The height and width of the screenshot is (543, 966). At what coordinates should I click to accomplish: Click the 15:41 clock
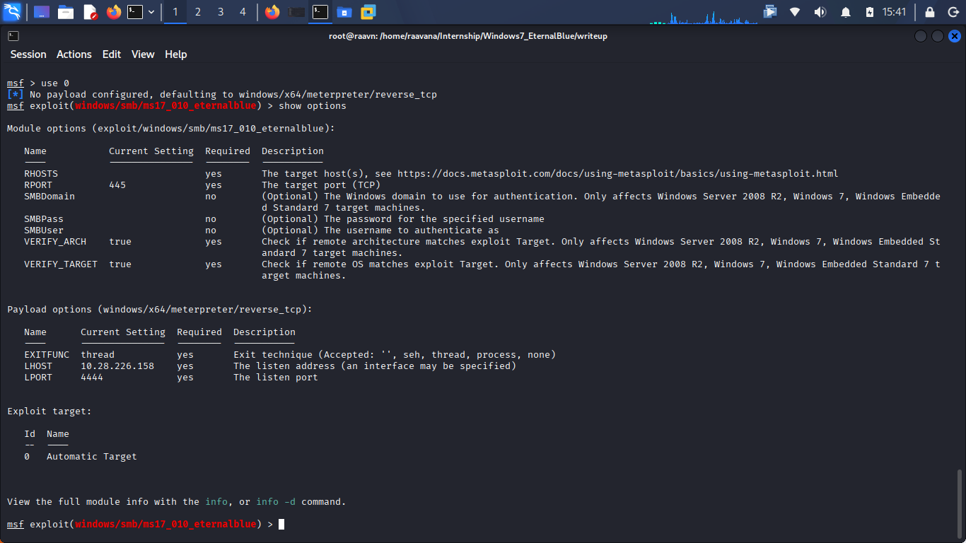pos(895,12)
